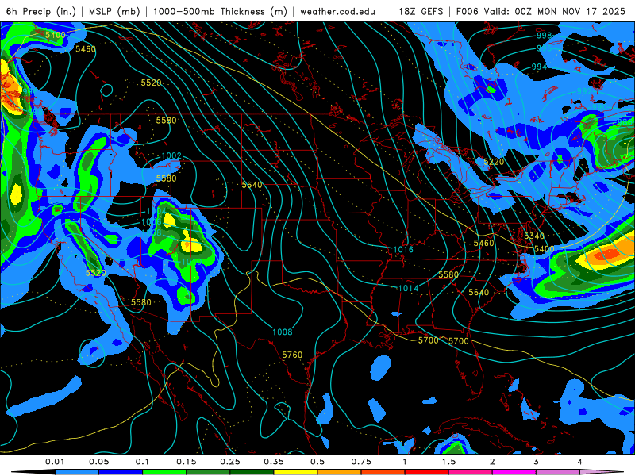Click the red-orange 0.75 legend swatch

coord(383,472)
